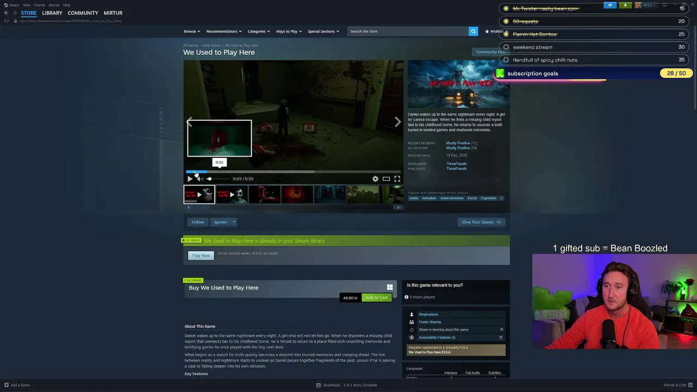Click the Accessibility Features icon

point(412,338)
